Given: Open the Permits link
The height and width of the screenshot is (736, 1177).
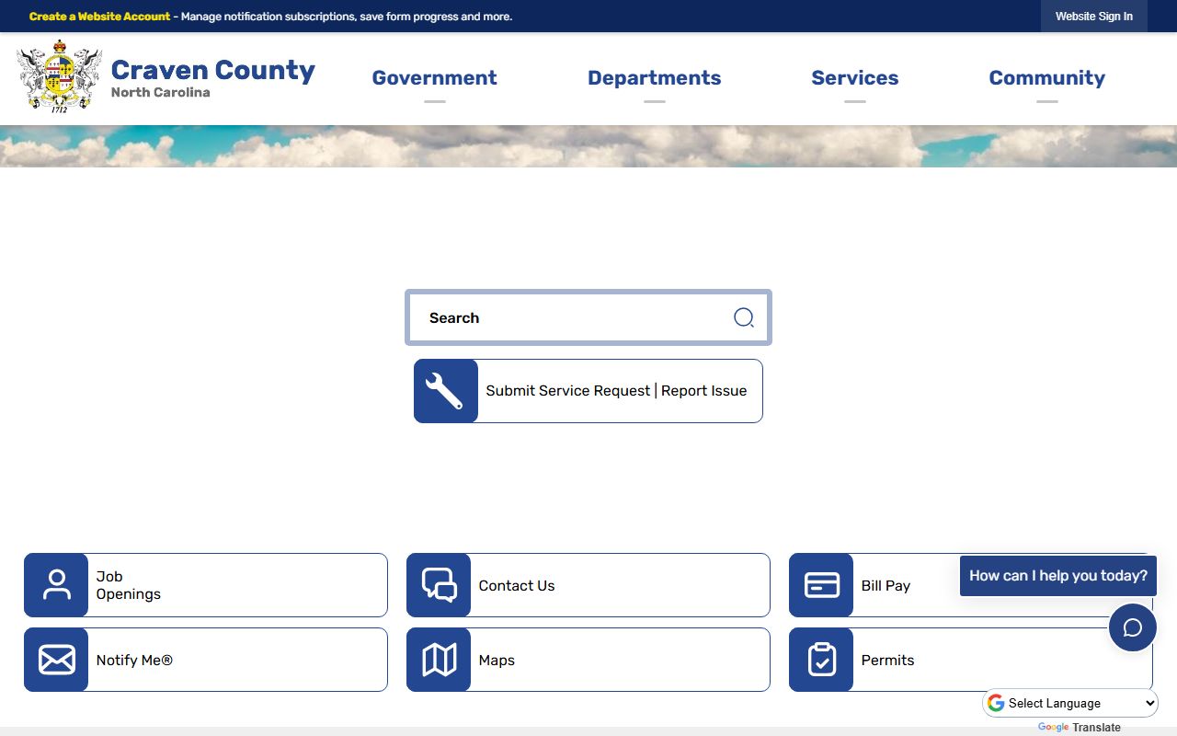Looking at the screenshot, I should 971,660.
